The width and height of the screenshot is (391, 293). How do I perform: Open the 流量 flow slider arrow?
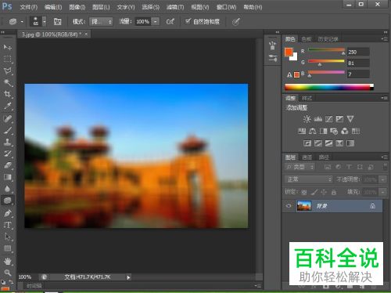tap(156, 21)
